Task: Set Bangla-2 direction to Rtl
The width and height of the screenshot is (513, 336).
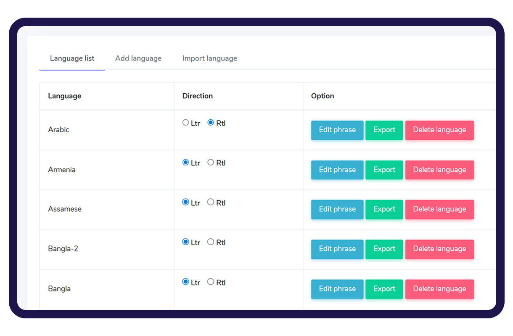Action: [x=211, y=242]
